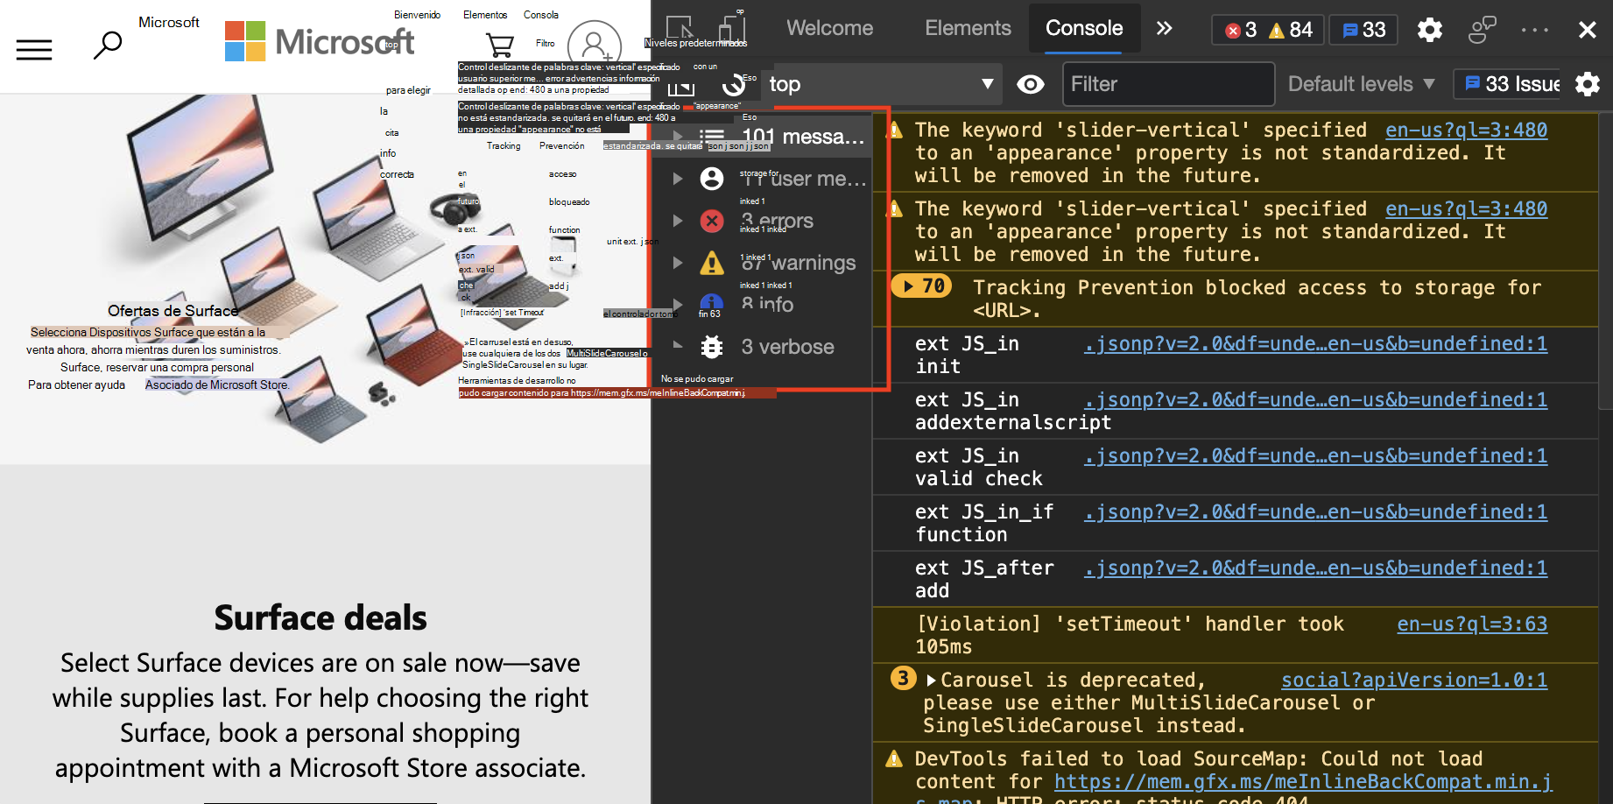Open the 'top' JavaScript context dropdown
This screenshot has width=1613, height=804.
[883, 84]
